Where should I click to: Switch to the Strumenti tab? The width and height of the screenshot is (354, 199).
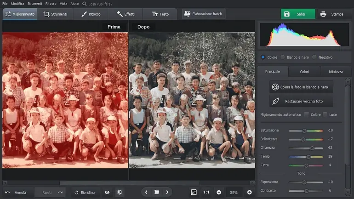[55, 14]
